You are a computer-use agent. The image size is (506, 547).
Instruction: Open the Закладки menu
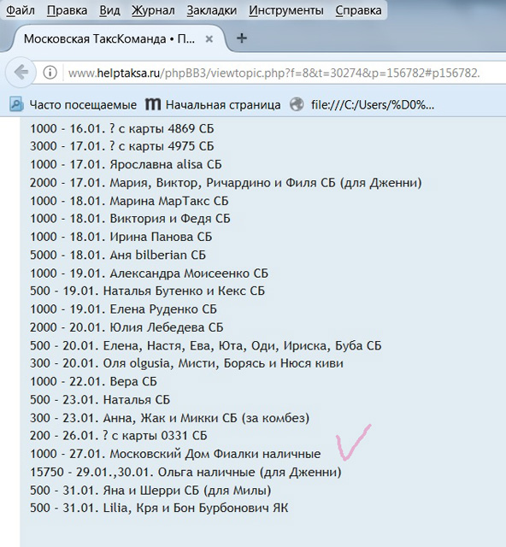(x=212, y=10)
